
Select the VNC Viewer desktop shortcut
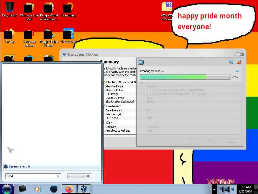pyautogui.click(x=68, y=36)
